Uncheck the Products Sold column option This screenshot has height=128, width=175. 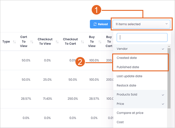point(140,95)
